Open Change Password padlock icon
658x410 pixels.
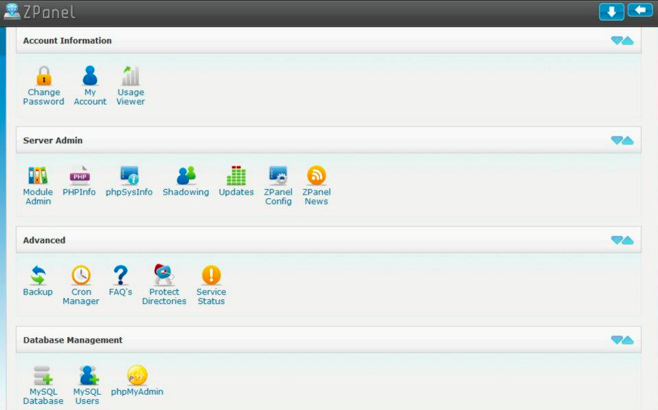point(43,76)
